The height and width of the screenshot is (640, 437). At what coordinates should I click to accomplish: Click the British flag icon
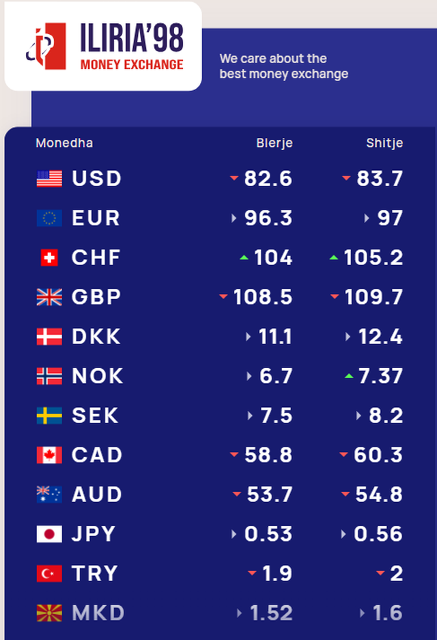point(49,297)
